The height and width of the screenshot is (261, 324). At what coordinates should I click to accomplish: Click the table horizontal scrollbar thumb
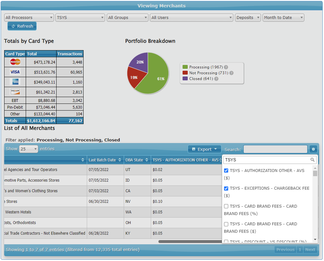[190, 242]
